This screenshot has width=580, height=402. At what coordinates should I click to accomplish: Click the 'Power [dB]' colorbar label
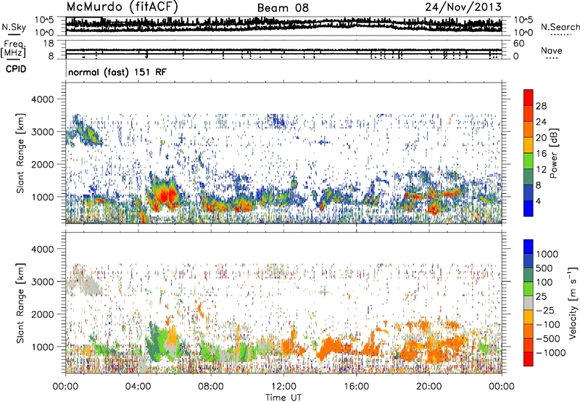[x=553, y=153]
